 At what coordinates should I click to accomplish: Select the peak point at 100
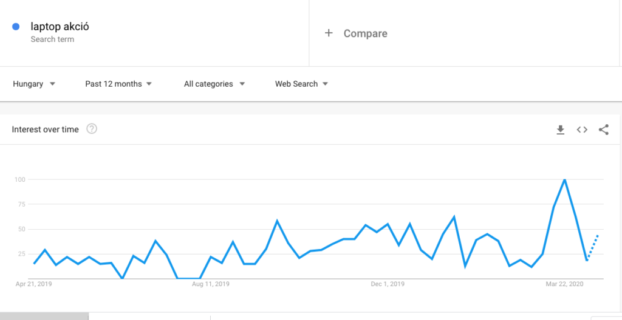pos(564,179)
